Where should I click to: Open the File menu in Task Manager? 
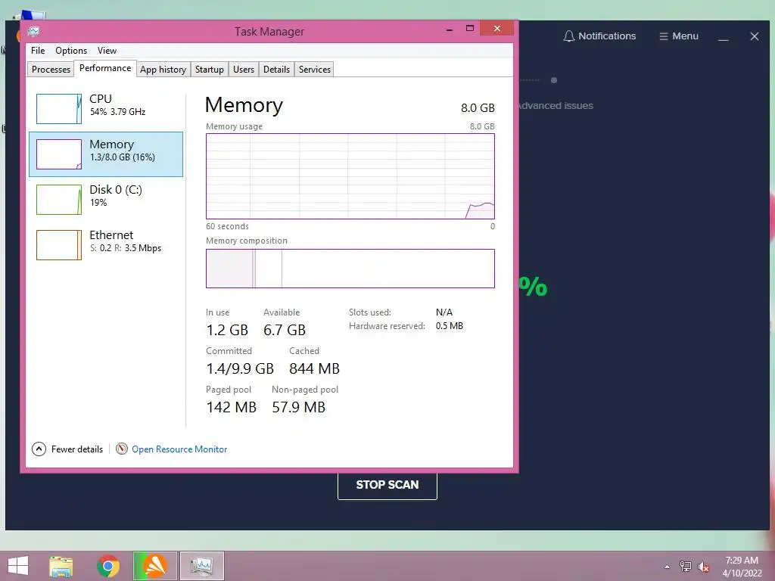click(38, 51)
